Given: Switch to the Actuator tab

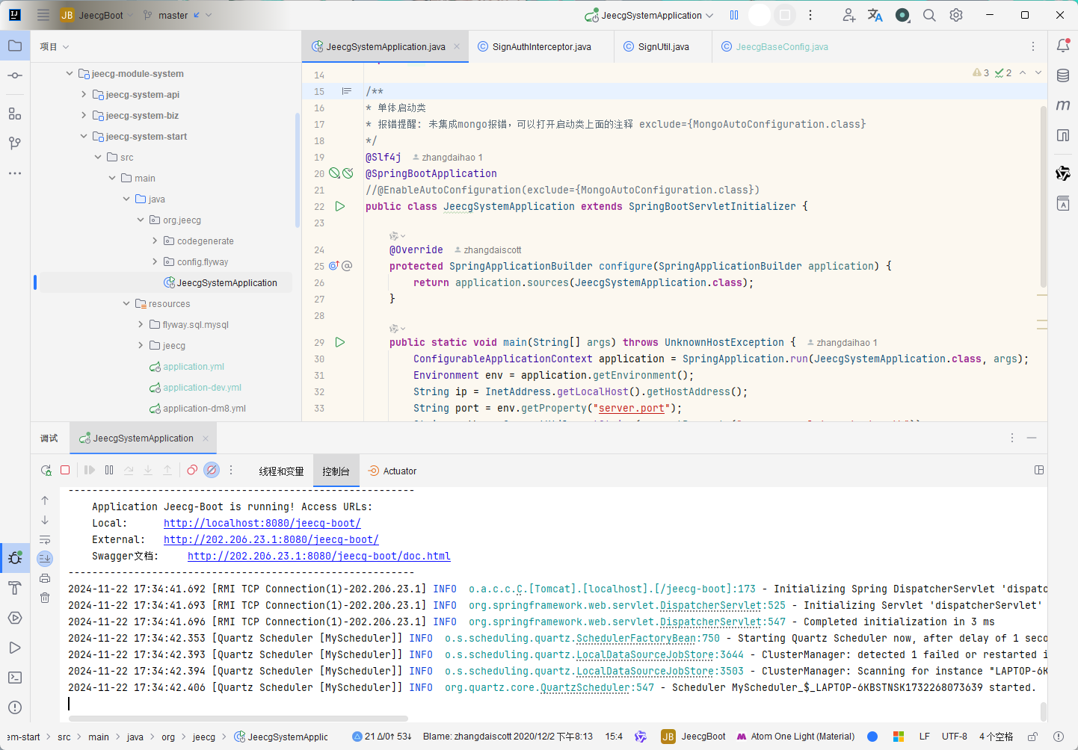Looking at the screenshot, I should tap(392, 471).
